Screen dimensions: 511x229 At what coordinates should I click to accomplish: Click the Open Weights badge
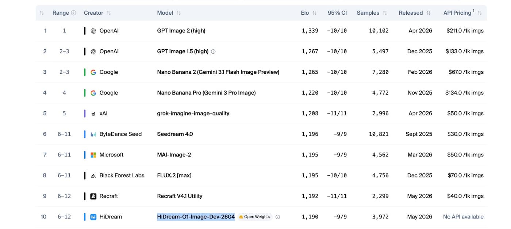(x=255, y=217)
